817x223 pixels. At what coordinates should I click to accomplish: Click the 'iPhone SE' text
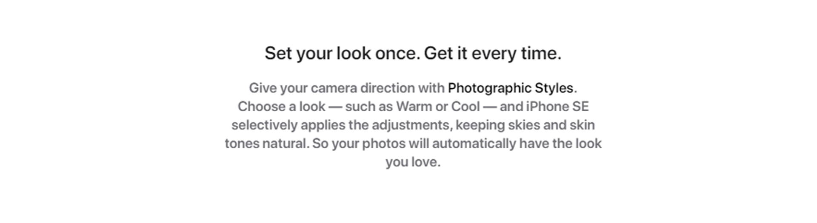557,106
